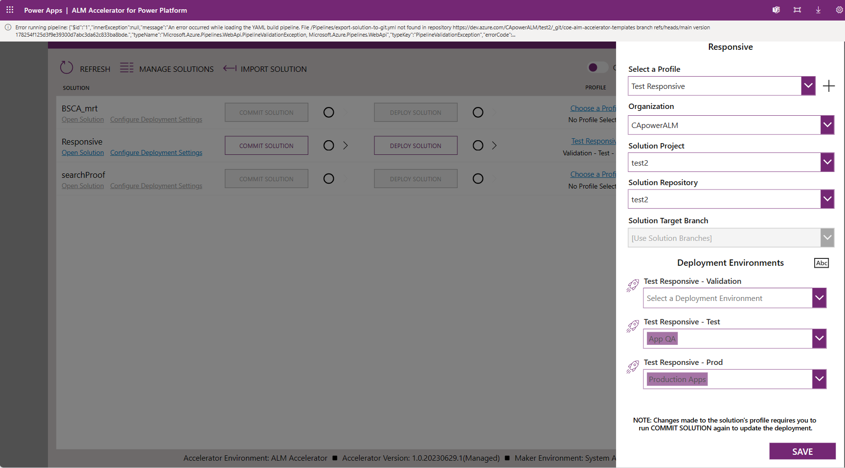Toggle the Abc option next to Deployment Environments
The width and height of the screenshot is (845, 468).
coord(821,263)
